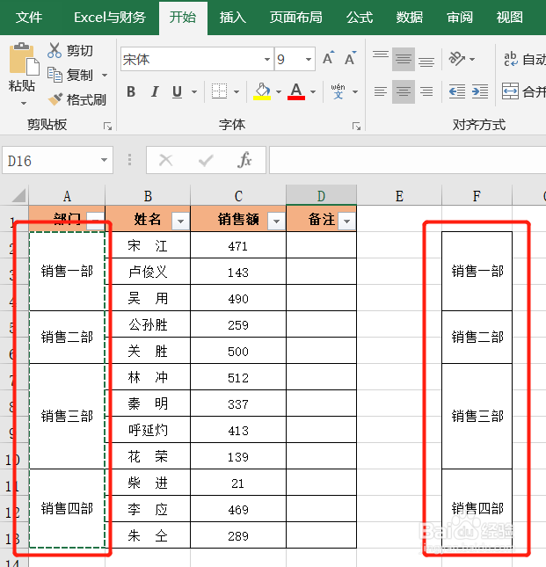546x567 pixels.
Task: Switch to 公式 ribbon tab
Action: tap(359, 18)
